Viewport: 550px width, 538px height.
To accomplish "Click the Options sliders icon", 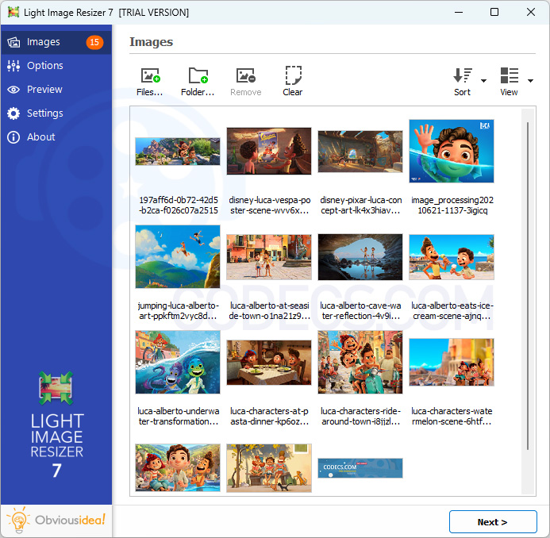I will [13, 66].
